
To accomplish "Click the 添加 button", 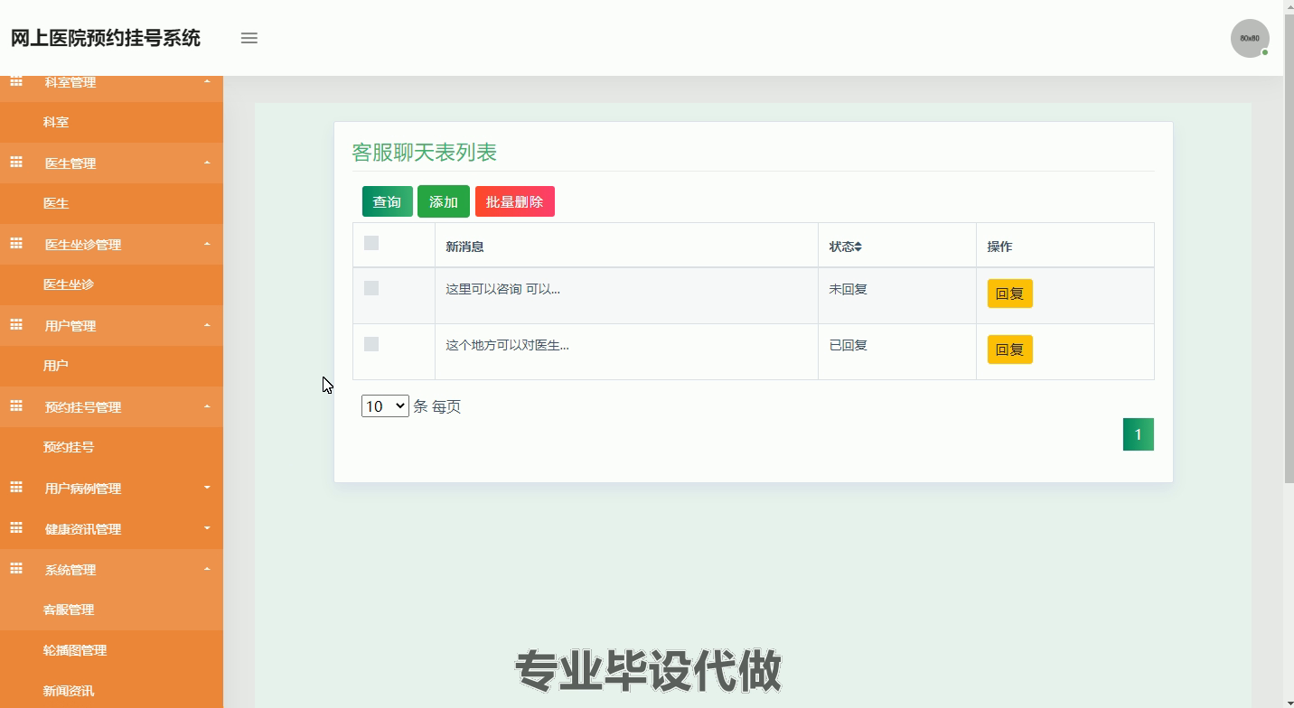I will tap(444, 201).
